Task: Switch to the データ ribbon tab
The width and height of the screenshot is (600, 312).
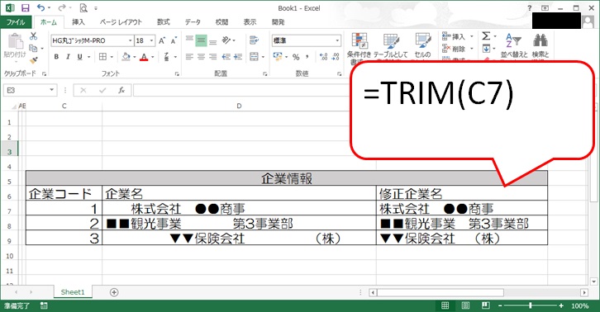Action: click(193, 22)
